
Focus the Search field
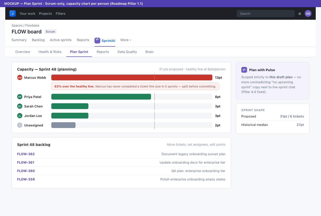pos(266,13)
